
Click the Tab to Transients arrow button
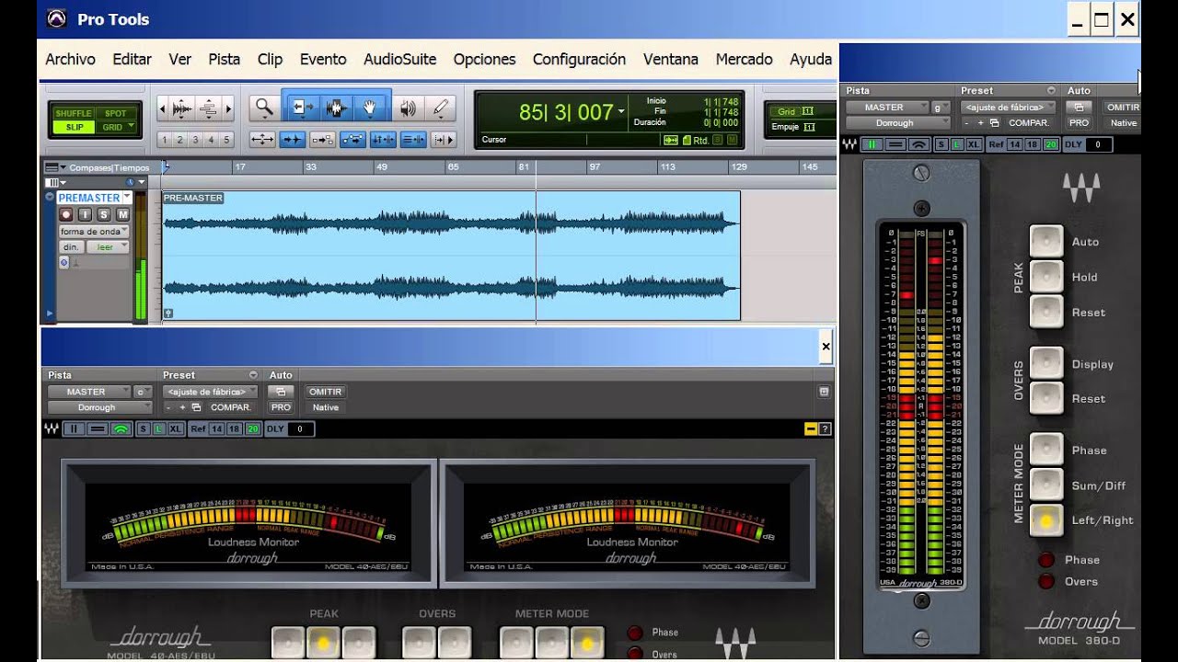coord(293,140)
